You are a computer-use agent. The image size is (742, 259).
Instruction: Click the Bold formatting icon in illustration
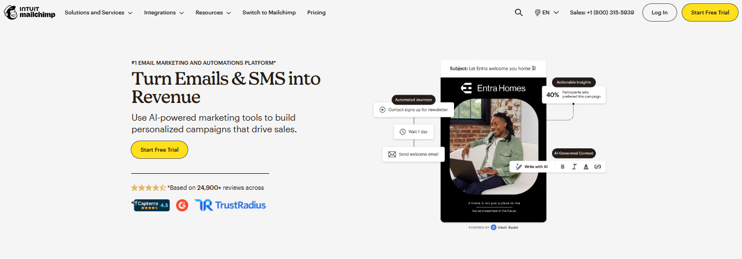(563, 167)
